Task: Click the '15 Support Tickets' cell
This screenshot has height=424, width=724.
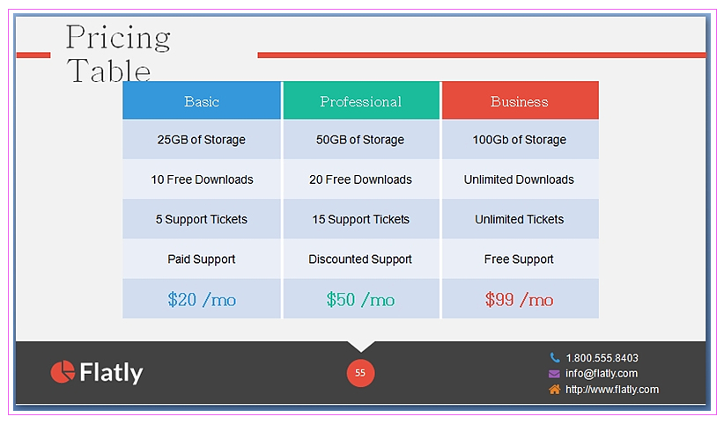Action: coord(361,219)
